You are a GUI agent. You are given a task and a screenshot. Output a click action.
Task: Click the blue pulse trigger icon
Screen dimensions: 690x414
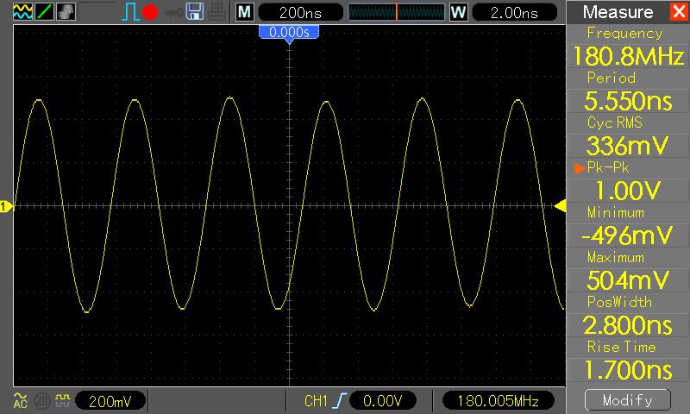(130, 12)
